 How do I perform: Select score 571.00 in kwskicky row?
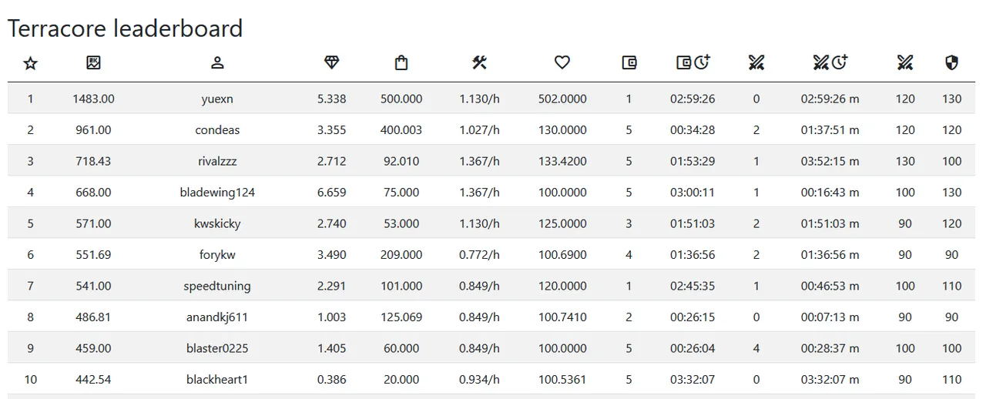click(93, 223)
